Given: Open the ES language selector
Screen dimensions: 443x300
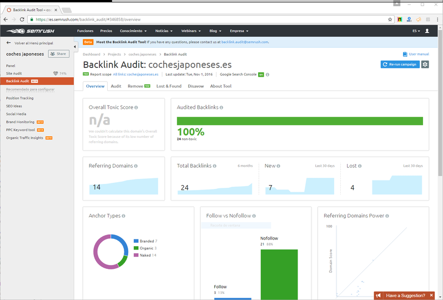Looking at the screenshot, I should [416, 31].
